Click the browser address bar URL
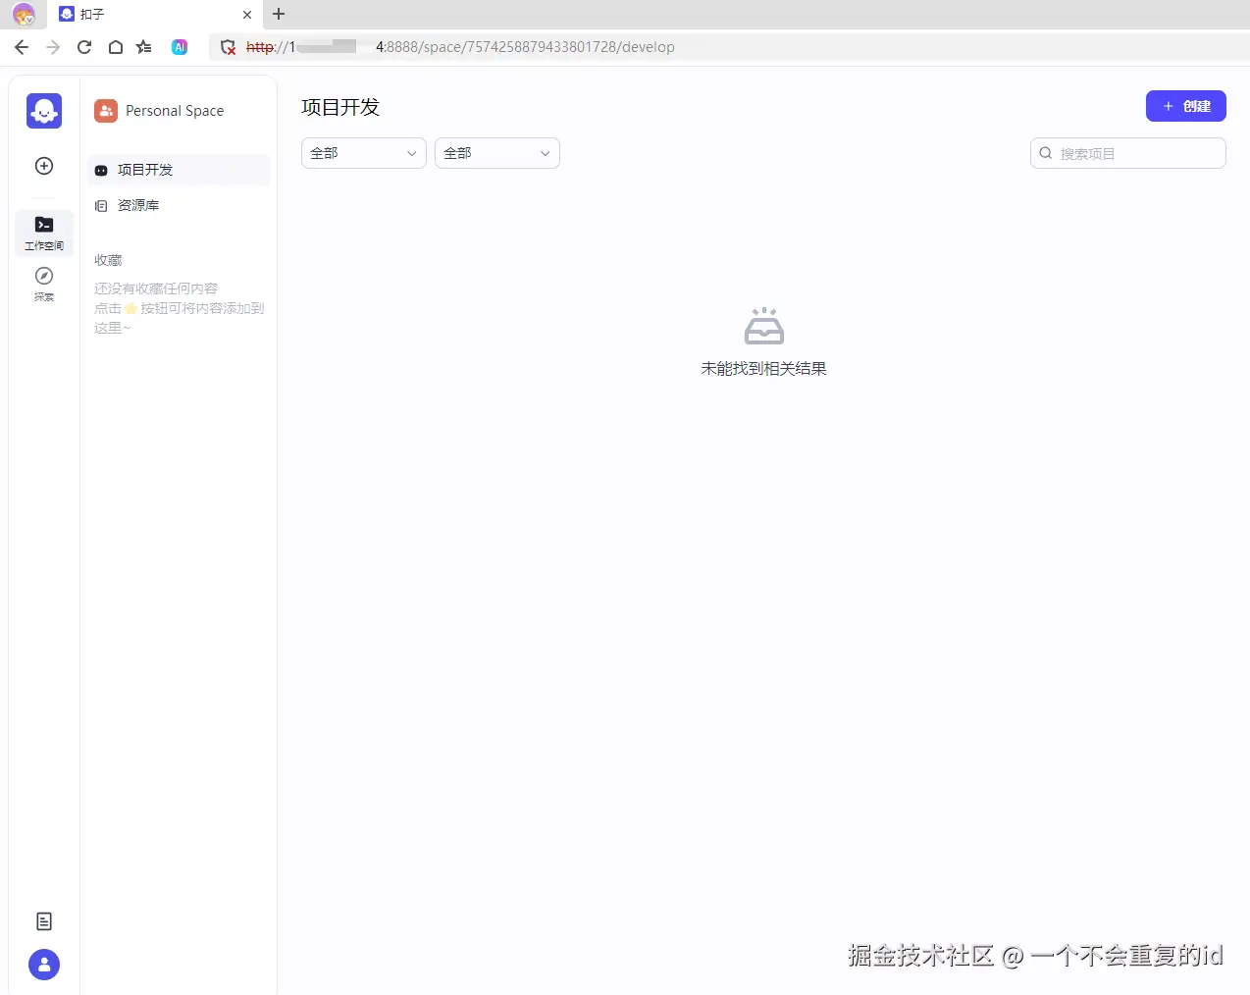This screenshot has width=1250, height=995. [x=460, y=47]
